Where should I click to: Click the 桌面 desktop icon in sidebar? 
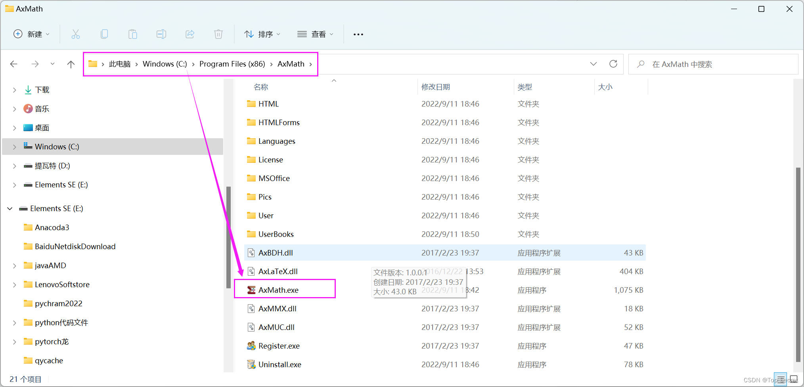pyautogui.click(x=28, y=128)
